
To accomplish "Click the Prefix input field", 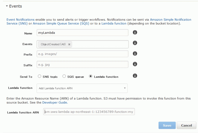I will click(x=83, y=54).
